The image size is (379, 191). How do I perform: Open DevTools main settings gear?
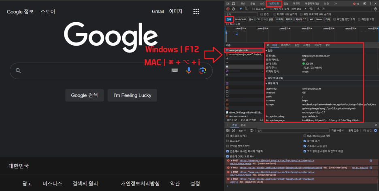click(365, 4)
